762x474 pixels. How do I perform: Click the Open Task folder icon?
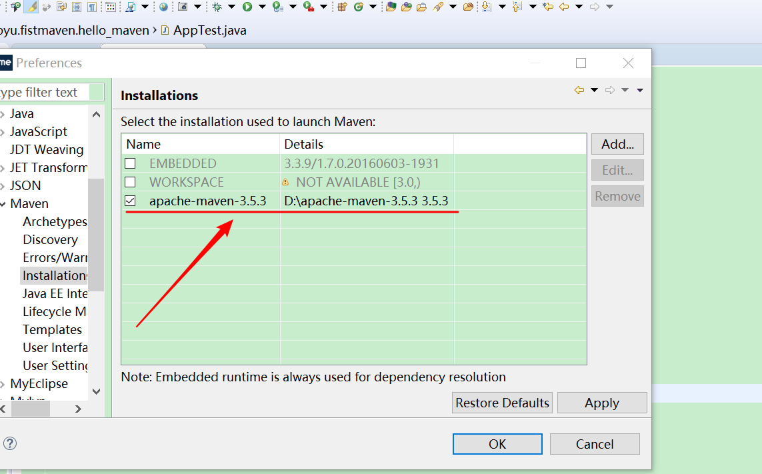coord(422,7)
